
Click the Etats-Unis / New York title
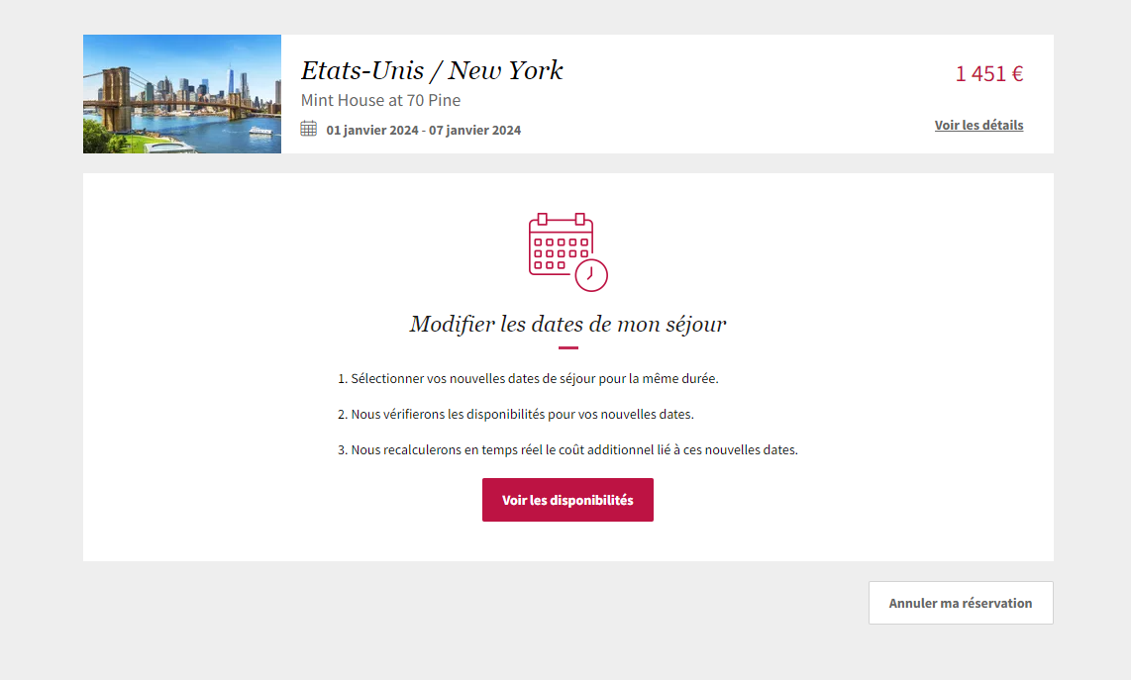click(432, 70)
